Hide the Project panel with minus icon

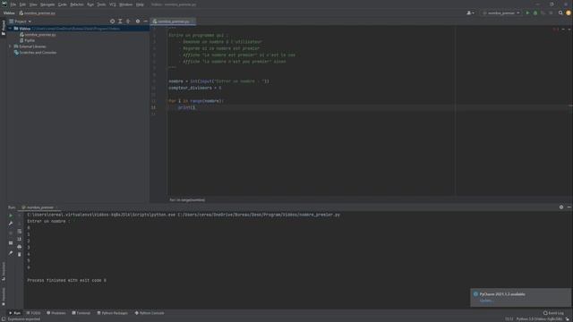pyautogui.click(x=145, y=21)
